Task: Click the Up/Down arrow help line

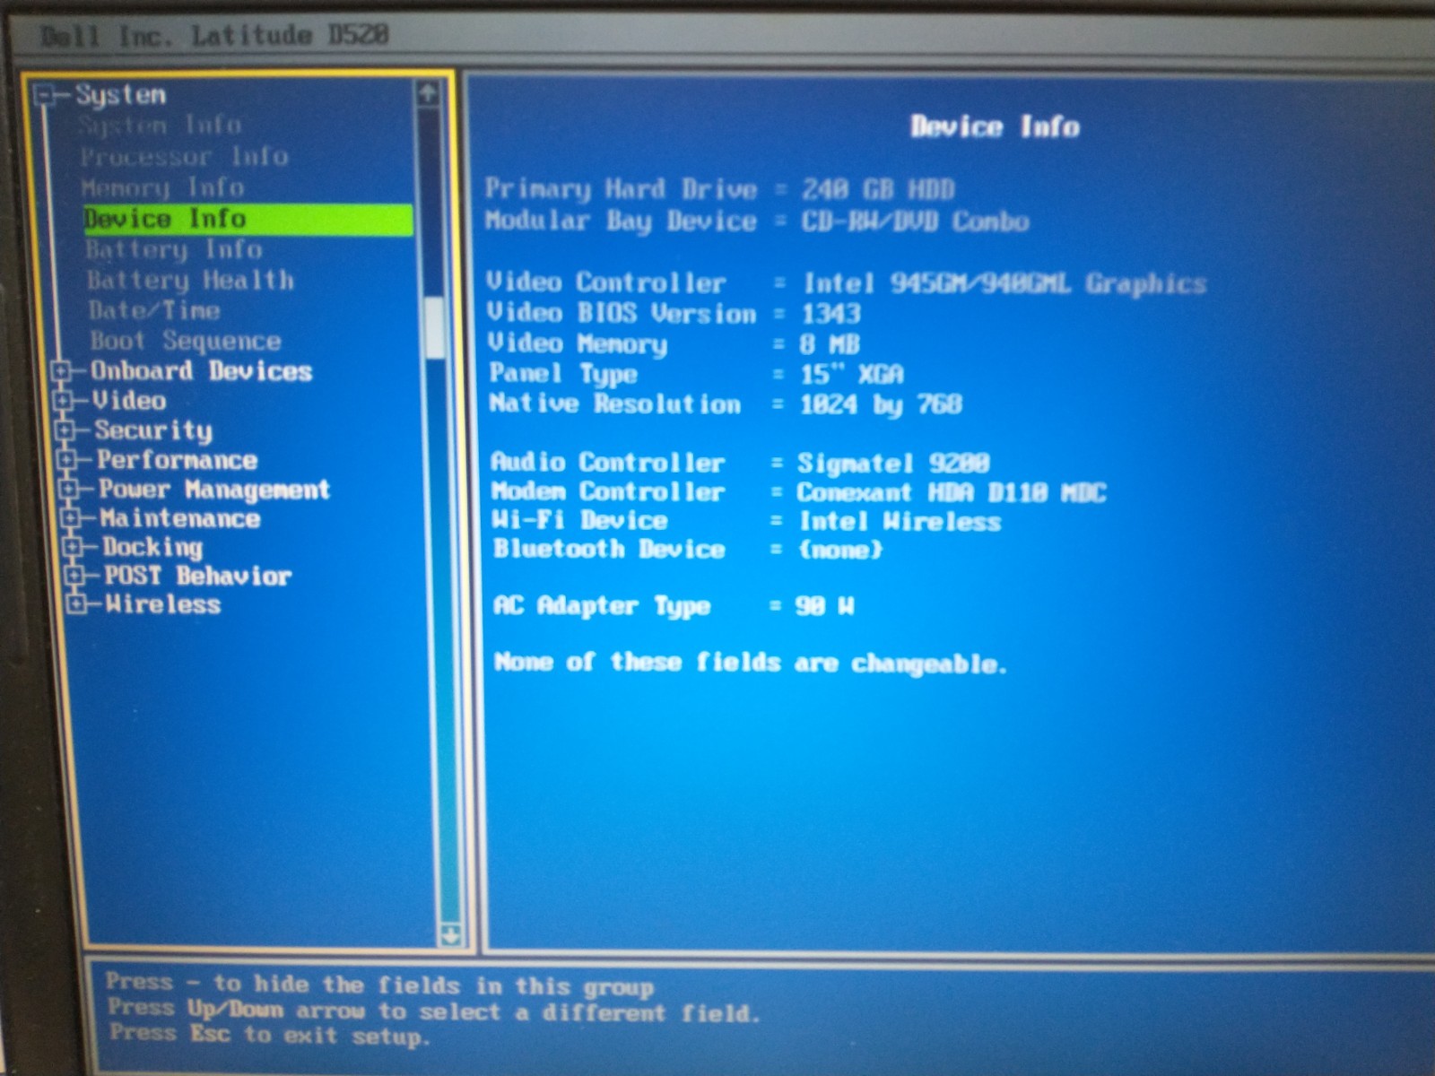Action: pos(433,1011)
